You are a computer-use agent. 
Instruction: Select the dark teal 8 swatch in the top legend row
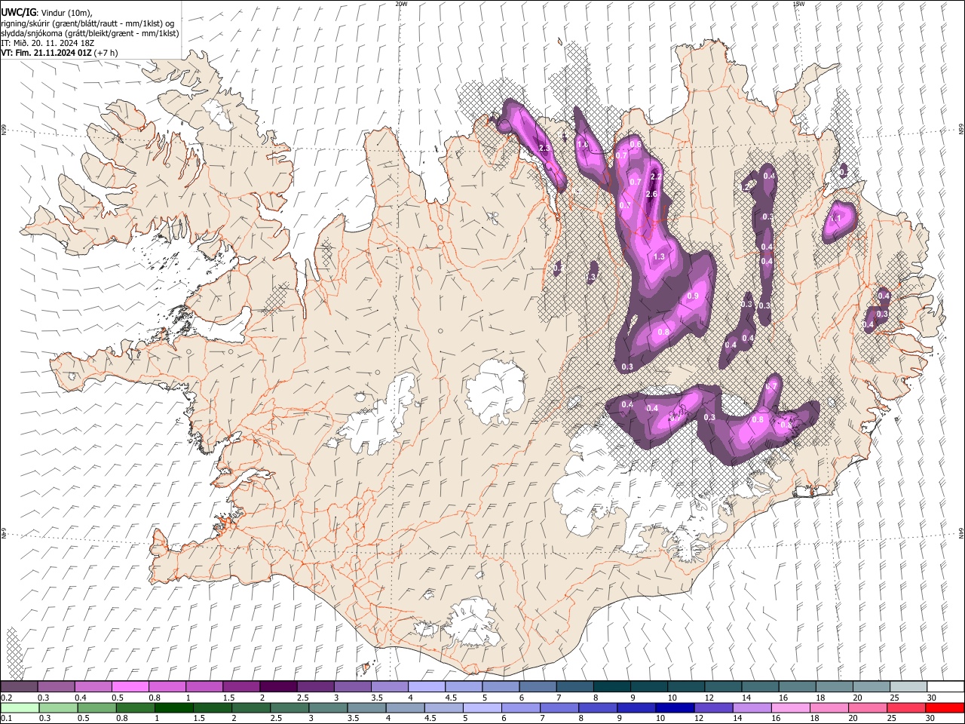tap(611, 686)
